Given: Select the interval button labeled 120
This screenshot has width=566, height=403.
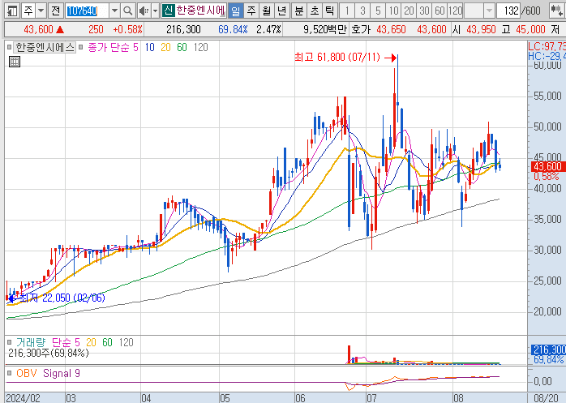Looking at the screenshot, I should coord(456,11).
